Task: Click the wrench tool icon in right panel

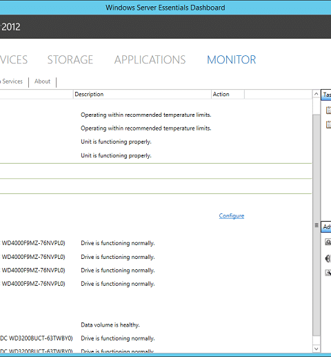Action: click(328, 273)
